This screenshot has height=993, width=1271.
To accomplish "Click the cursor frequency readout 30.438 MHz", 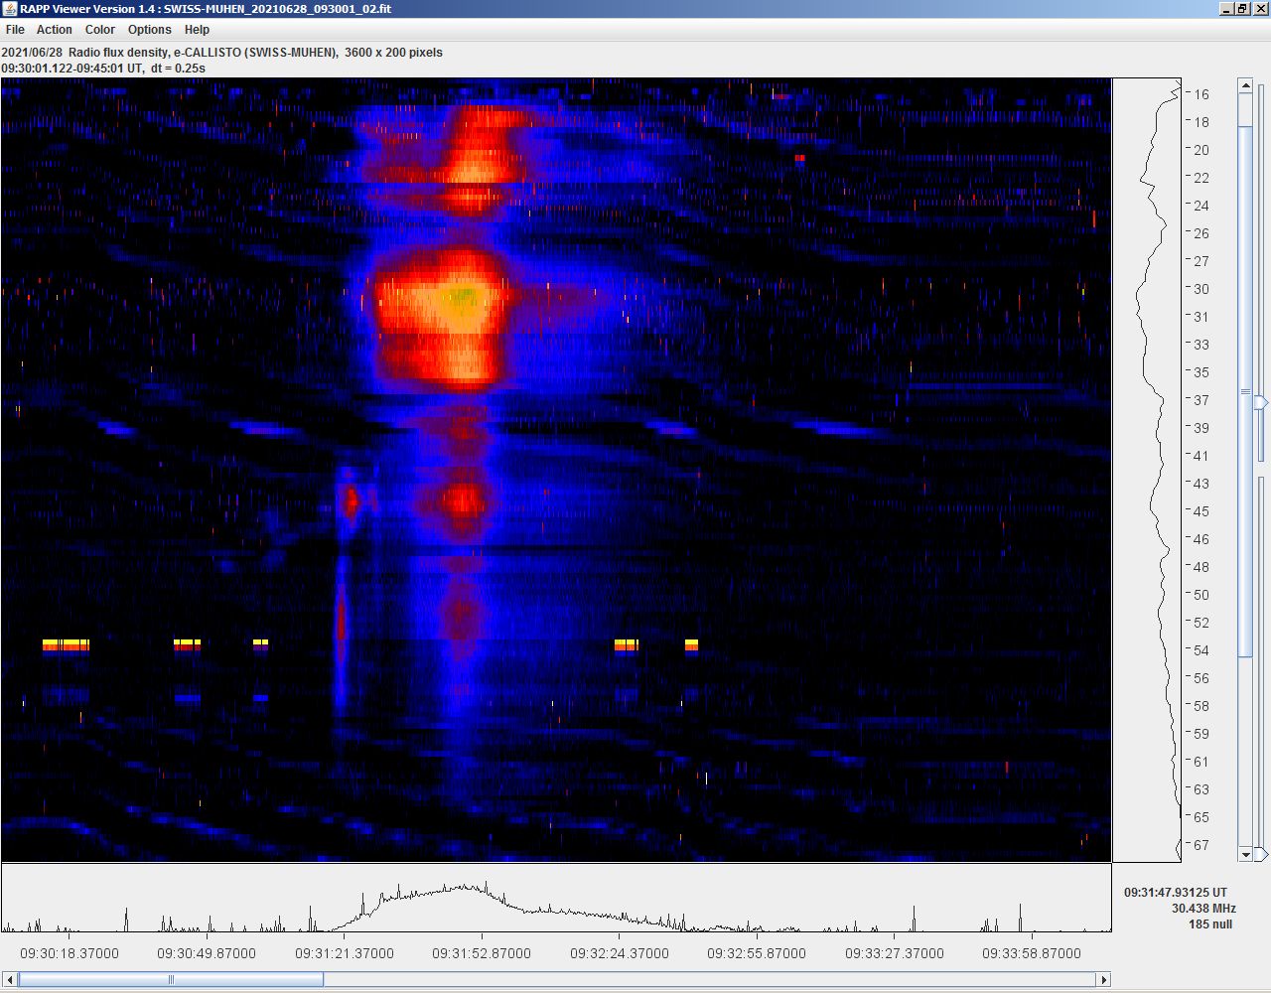I will click(1203, 909).
